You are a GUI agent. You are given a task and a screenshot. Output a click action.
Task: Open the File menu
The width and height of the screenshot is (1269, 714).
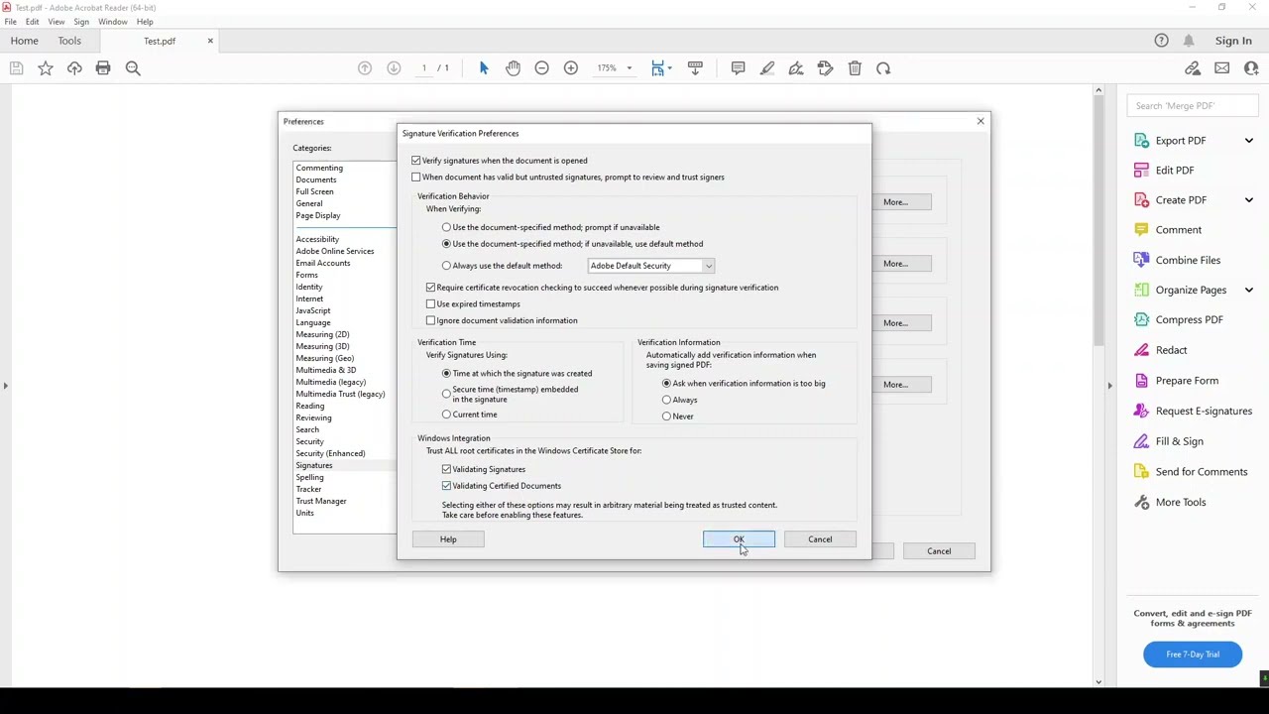click(10, 22)
